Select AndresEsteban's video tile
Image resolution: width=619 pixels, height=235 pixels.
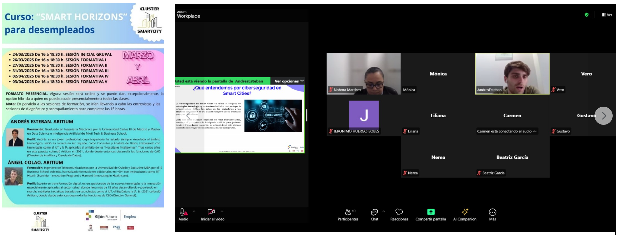point(512,73)
